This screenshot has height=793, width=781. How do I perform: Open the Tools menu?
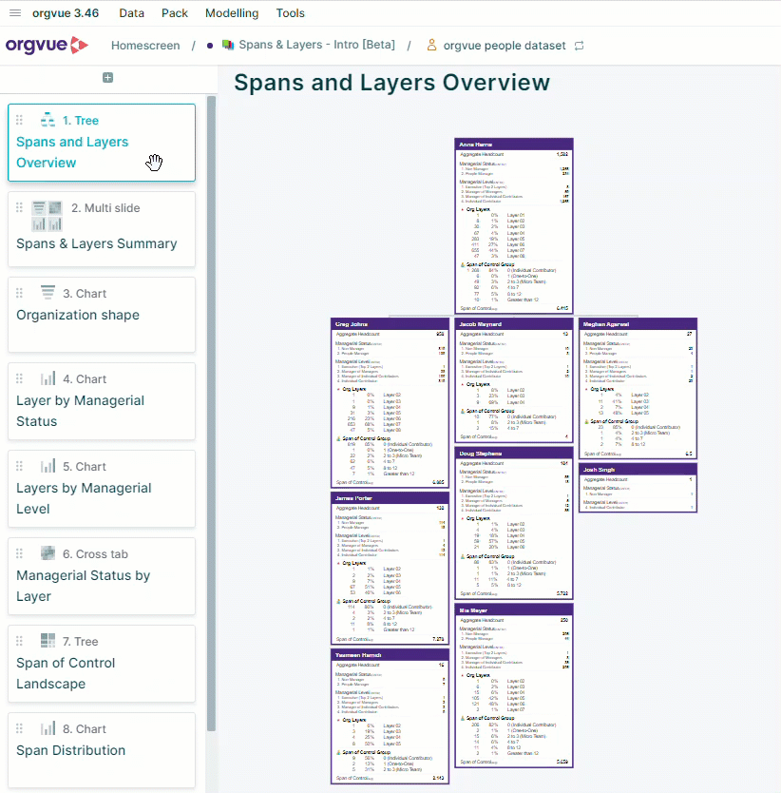click(290, 13)
